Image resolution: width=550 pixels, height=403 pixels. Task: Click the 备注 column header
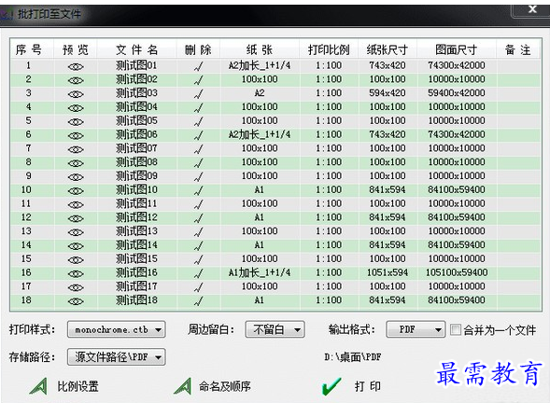[x=517, y=49]
